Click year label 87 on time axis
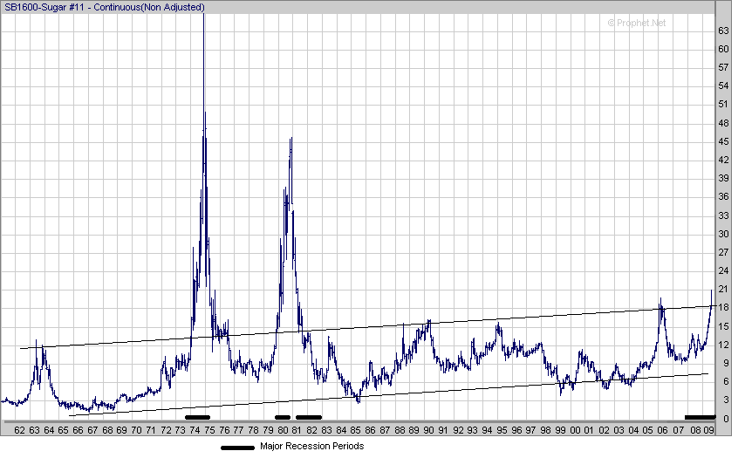 (x=385, y=430)
